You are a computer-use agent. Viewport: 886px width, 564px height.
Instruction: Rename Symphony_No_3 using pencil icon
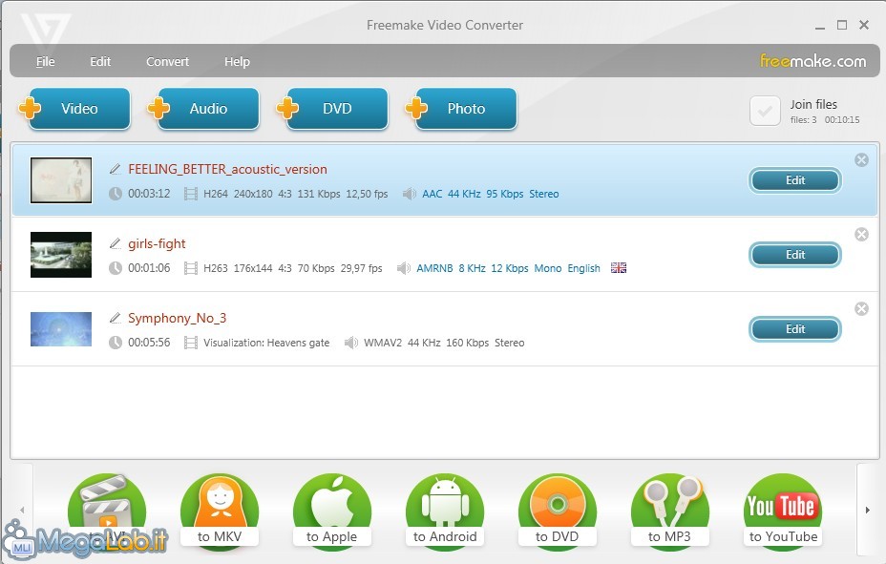tap(116, 318)
